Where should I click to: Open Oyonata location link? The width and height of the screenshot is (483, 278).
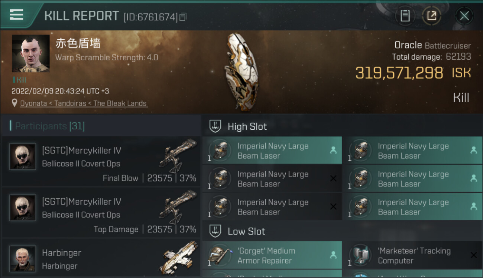click(x=33, y=103)
